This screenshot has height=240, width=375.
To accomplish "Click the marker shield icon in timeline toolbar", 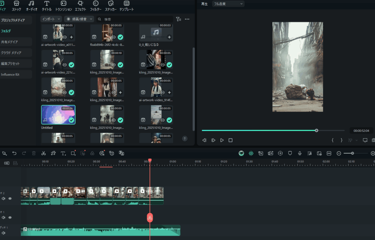I will 290,153.
